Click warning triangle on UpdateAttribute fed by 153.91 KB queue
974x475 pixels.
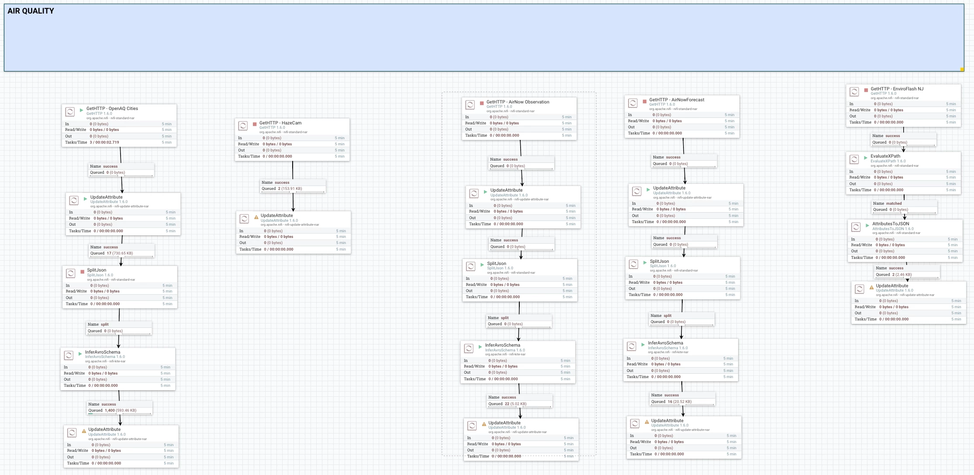pyautogui.click(x=256, y=217)
